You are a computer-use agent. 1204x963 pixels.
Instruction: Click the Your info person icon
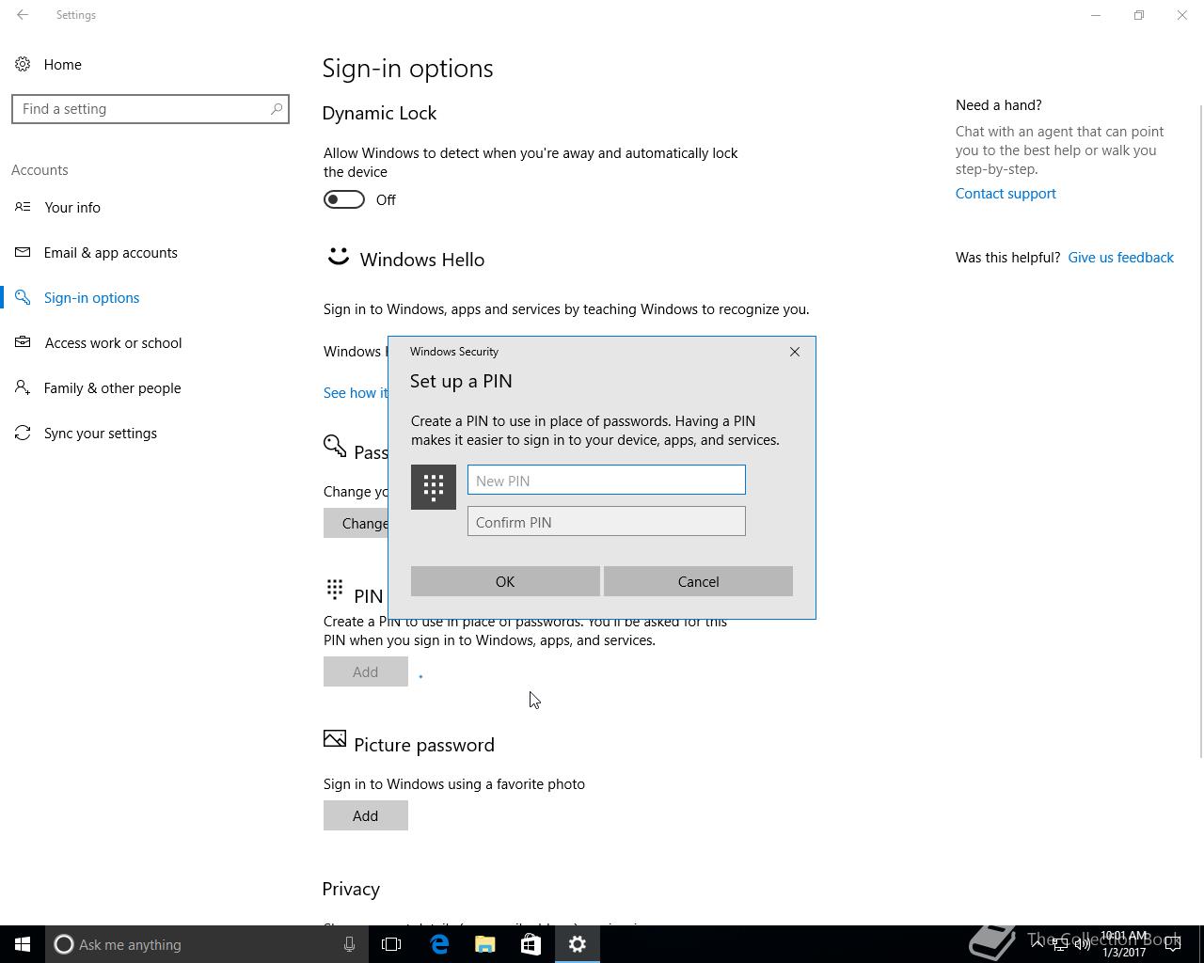tap(23, 207)
